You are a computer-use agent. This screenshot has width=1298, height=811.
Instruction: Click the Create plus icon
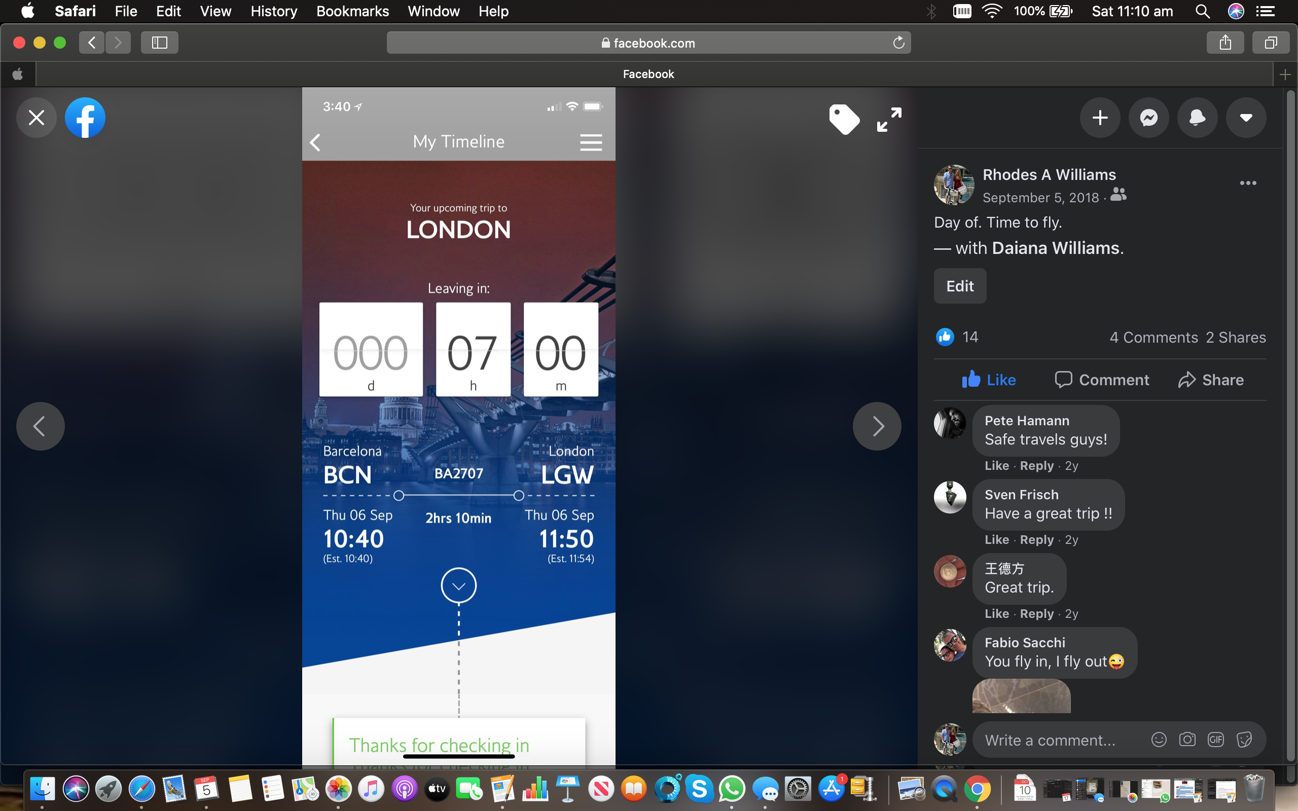[x=1100, y=118]
